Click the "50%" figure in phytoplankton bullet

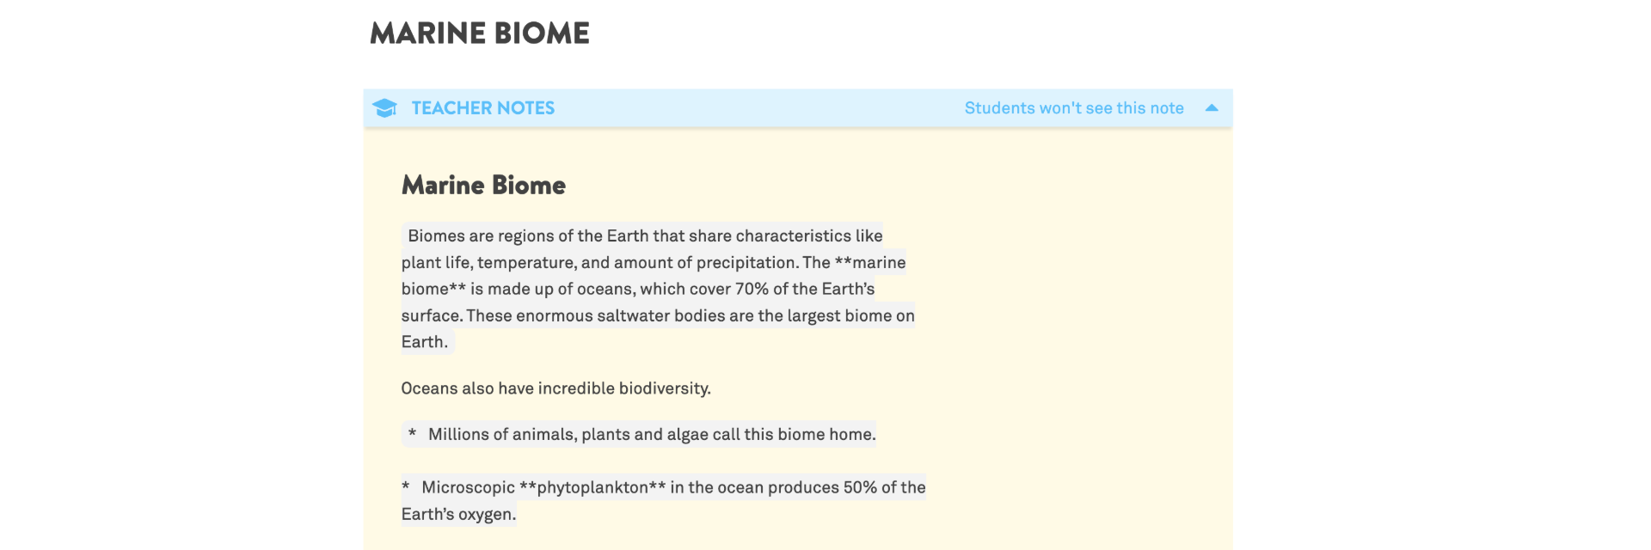[860, 487]
